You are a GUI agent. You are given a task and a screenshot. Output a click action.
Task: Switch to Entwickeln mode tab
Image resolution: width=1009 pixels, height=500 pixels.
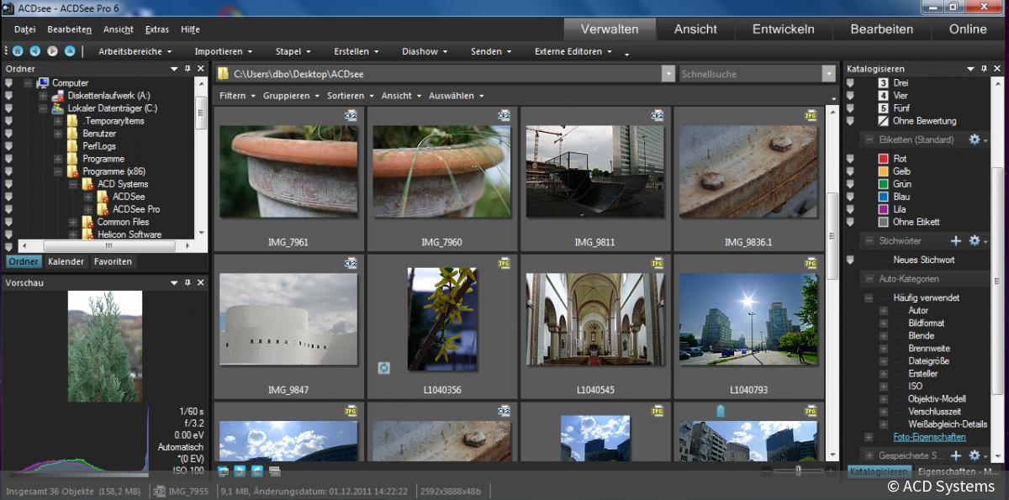click(783, 29)
